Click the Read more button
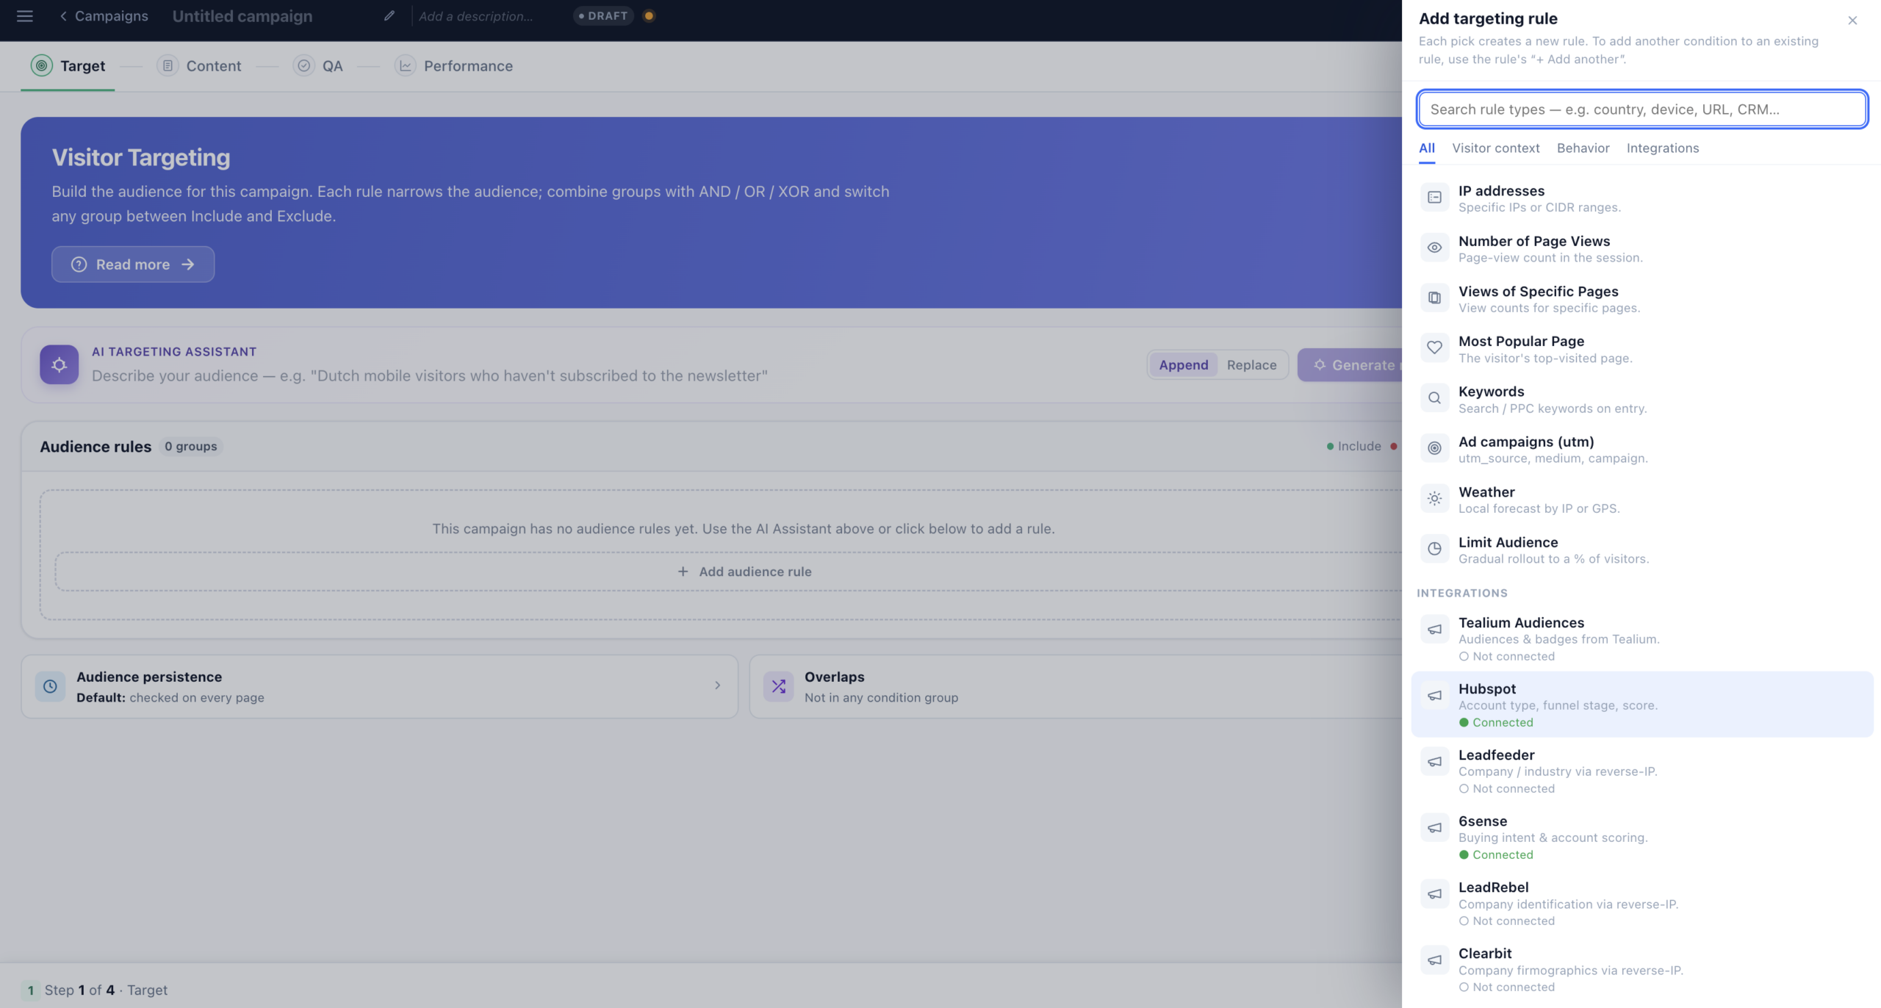Image resolution: width=1881 pixels, height=1008 pixels. pyautogui.click(x=133, y=264)
